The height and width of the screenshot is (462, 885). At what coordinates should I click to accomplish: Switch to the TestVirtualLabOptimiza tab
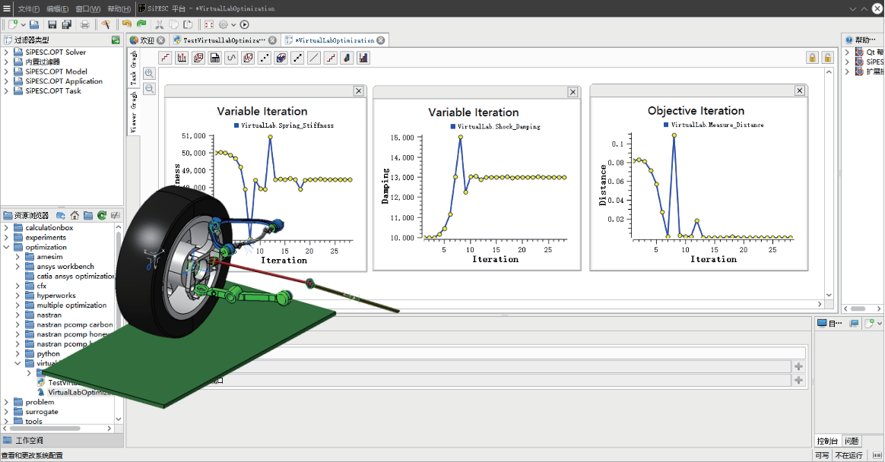coord(224,40)
